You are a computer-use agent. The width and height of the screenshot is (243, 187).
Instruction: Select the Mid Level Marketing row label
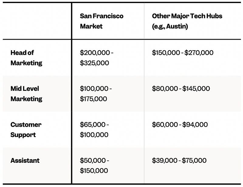pyautogui.click(x=26, y=93)
